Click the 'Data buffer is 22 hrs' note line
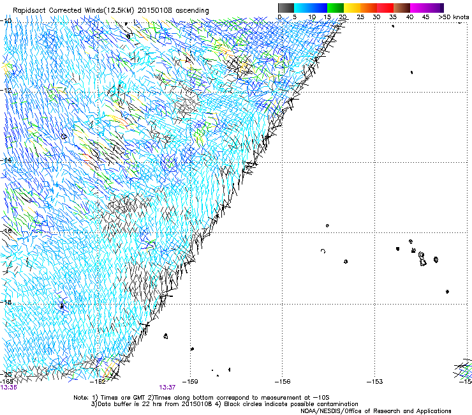472x415 pixels. coord(225,404)
